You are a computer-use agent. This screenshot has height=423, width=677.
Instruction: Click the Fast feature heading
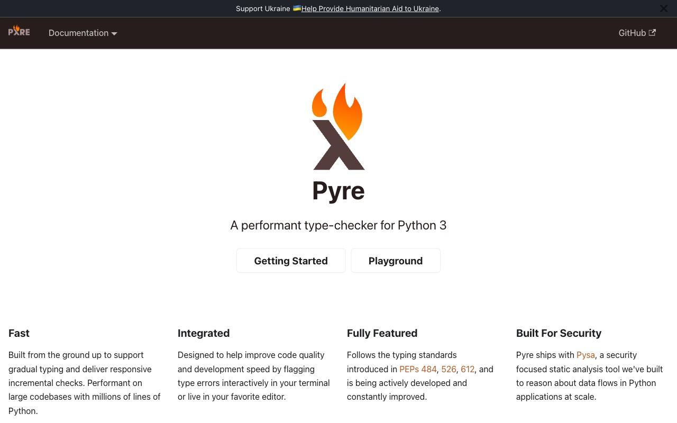point(19,333)
